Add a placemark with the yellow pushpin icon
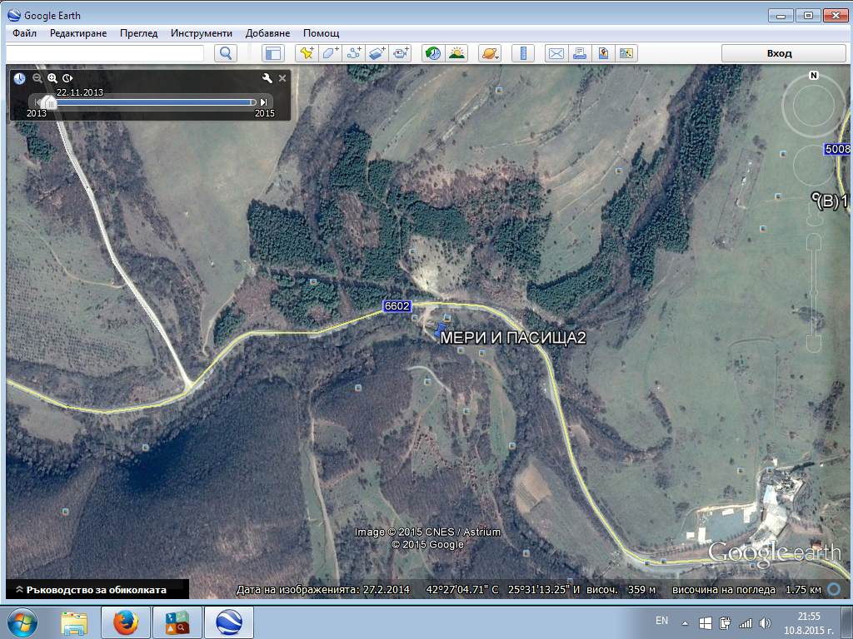The image size is (853, 639). tap(307, 53)
